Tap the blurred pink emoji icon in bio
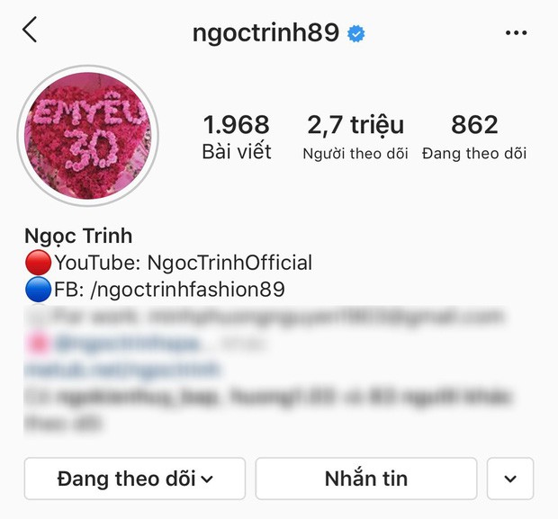558x519 pixels. tap(37, 344)
